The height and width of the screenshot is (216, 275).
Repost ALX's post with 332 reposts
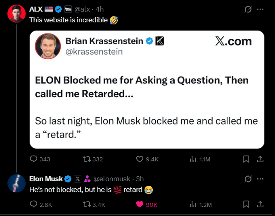coord(85,159)
